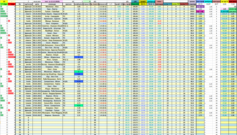The image size is (237, 135).
Task: Select the 'прогноз' header cell
Action: 68,4
